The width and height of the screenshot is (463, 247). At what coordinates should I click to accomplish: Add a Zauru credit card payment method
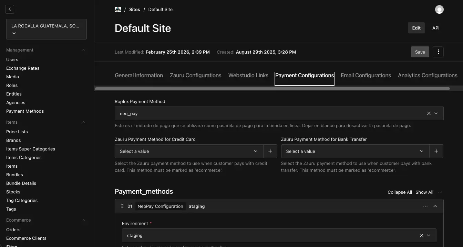pos(270,151)
